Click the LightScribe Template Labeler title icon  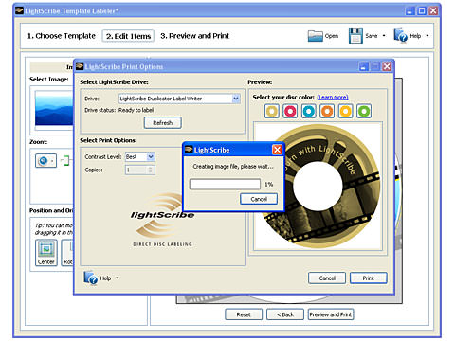click(20, 11)
